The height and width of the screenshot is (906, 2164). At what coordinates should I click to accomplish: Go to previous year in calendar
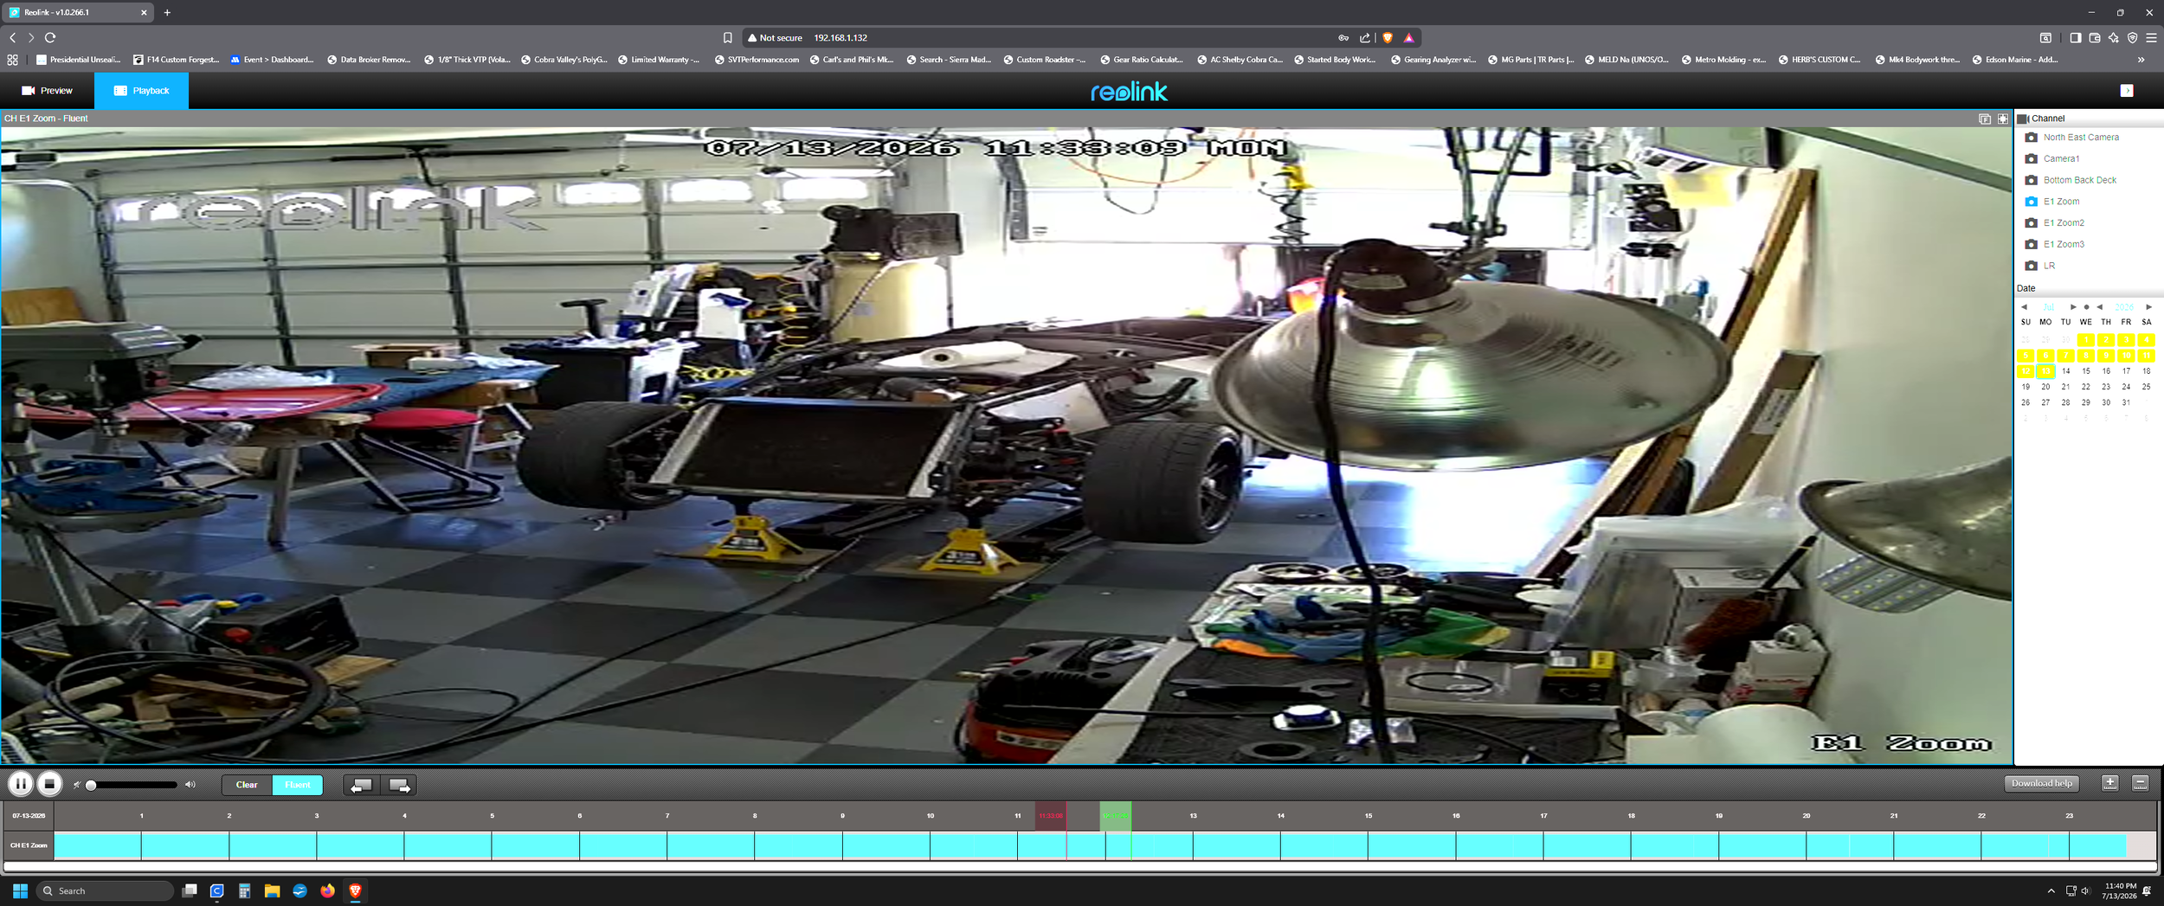pos(2099,307)
